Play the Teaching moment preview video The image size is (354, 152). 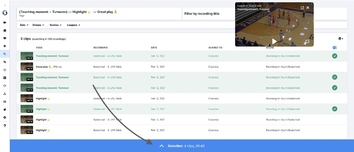click(274, 41)
